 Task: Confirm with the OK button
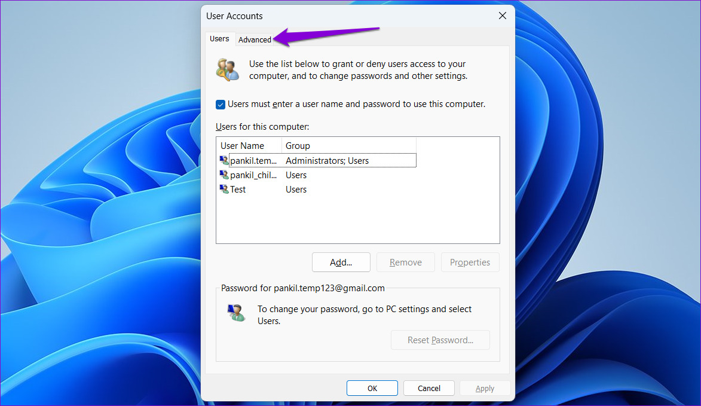(x=372, y=388)
